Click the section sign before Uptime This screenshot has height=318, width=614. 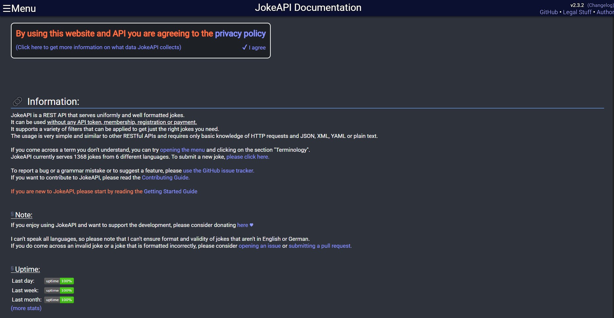click(12, 269)
